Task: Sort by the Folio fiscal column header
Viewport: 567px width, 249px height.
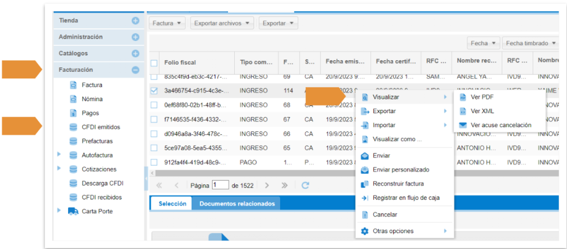Action: (x=197, y=62)
